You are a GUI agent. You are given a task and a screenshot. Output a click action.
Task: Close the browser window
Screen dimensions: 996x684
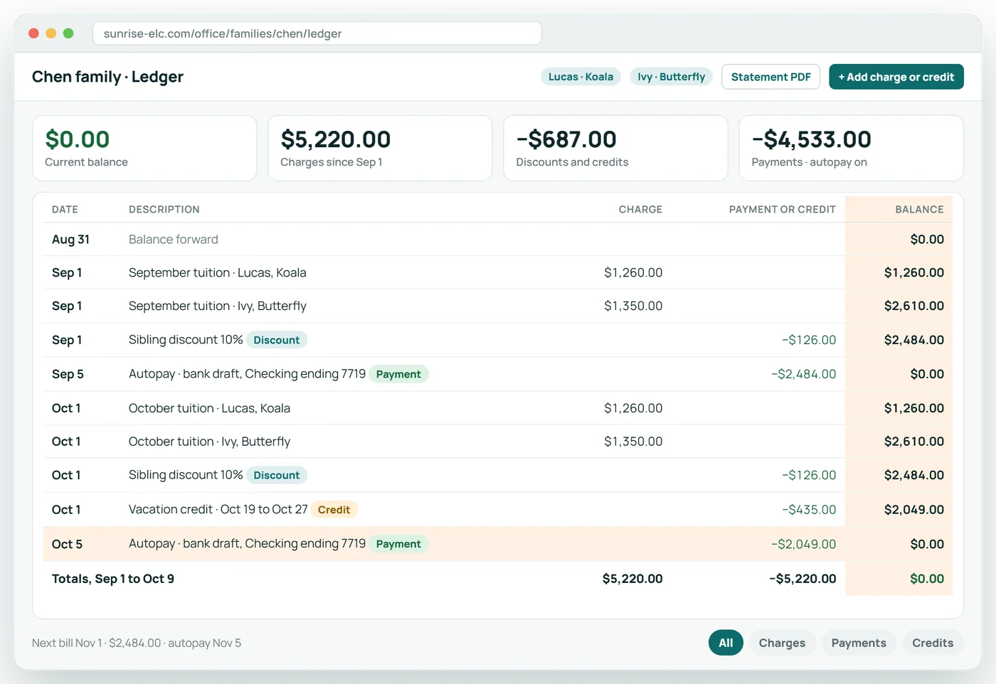click(x=33, y=33)
